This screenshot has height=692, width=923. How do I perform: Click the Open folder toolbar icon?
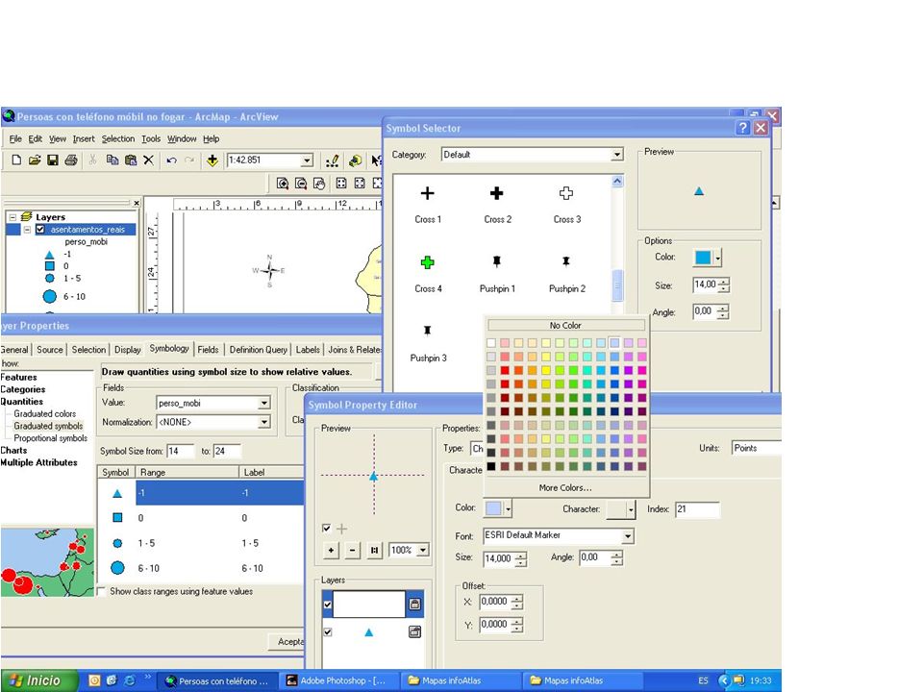pyautogui.click(x=35, y=161)
